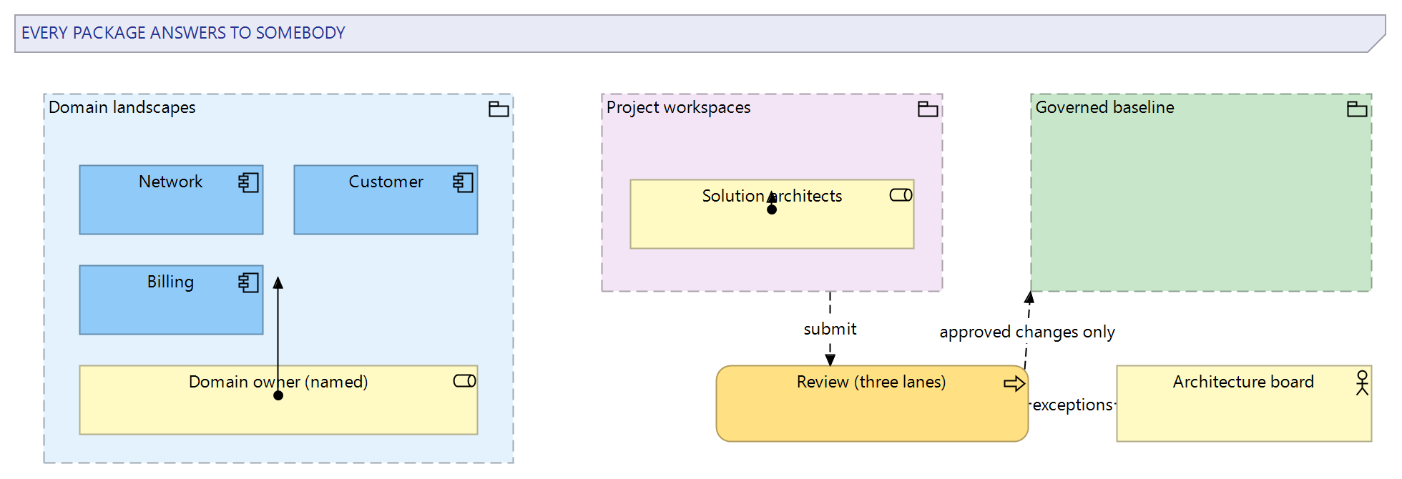
Task: Select the Billing component box
Action: pyautogui.click(x=171, y=300)
